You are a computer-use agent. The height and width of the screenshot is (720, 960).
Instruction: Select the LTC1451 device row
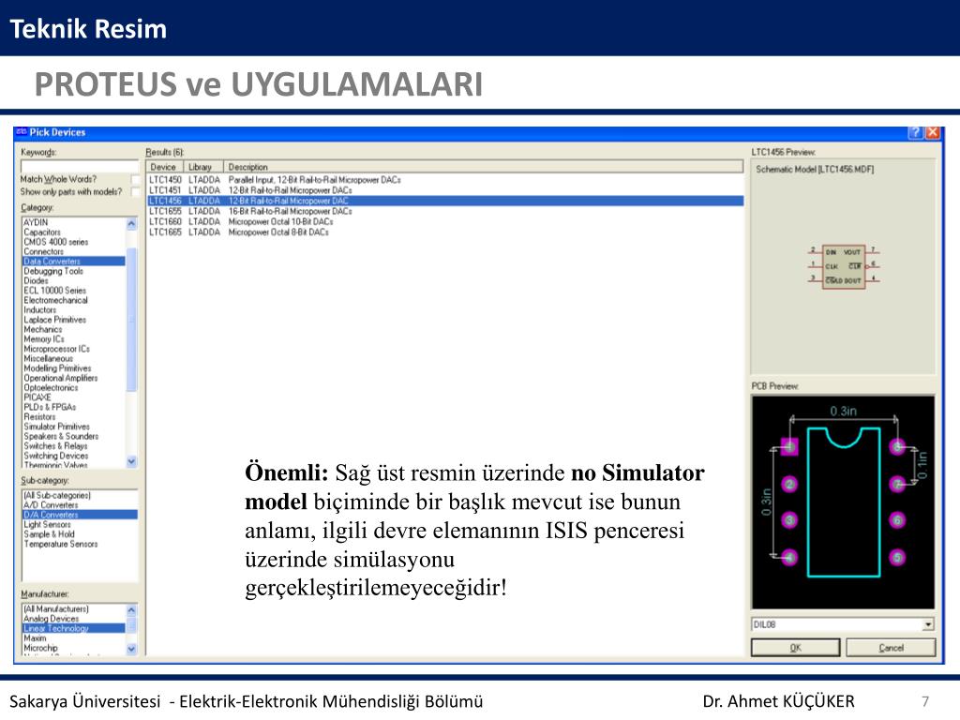pos(445,190)
